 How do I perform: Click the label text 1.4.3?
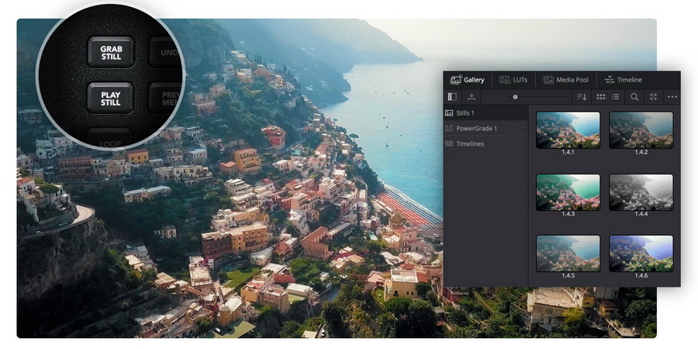(x=568, y=214)
